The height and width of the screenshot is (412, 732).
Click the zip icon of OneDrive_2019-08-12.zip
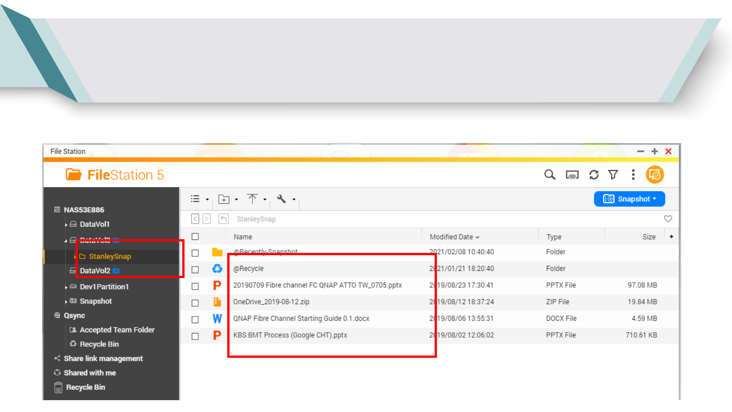(x=217, y=302)
